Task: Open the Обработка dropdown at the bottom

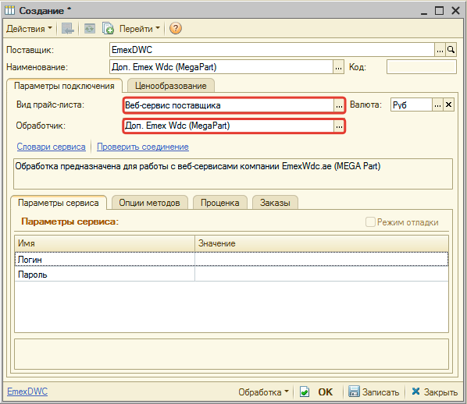Action: (263, 392)
